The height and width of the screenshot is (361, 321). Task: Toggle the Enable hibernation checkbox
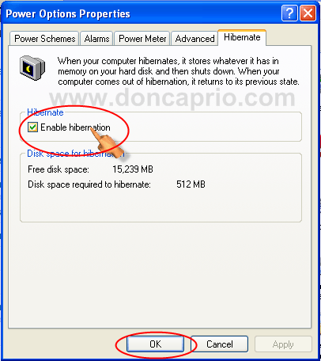32,127
